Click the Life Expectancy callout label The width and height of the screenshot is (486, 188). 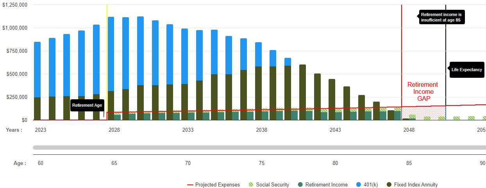(466, 70)
